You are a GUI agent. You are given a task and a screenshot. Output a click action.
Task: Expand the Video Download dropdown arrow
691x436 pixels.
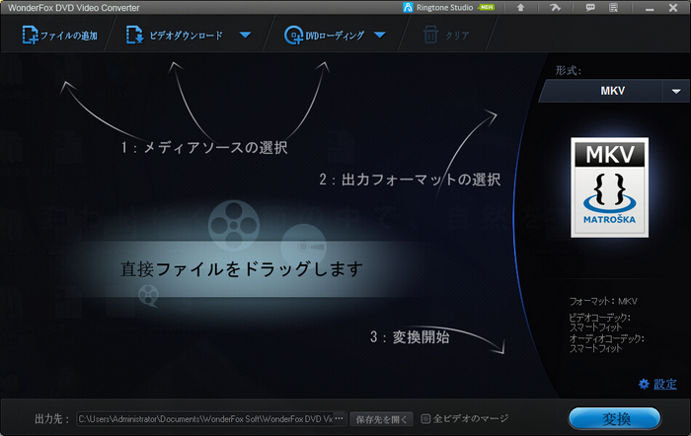tap(246, 35)
